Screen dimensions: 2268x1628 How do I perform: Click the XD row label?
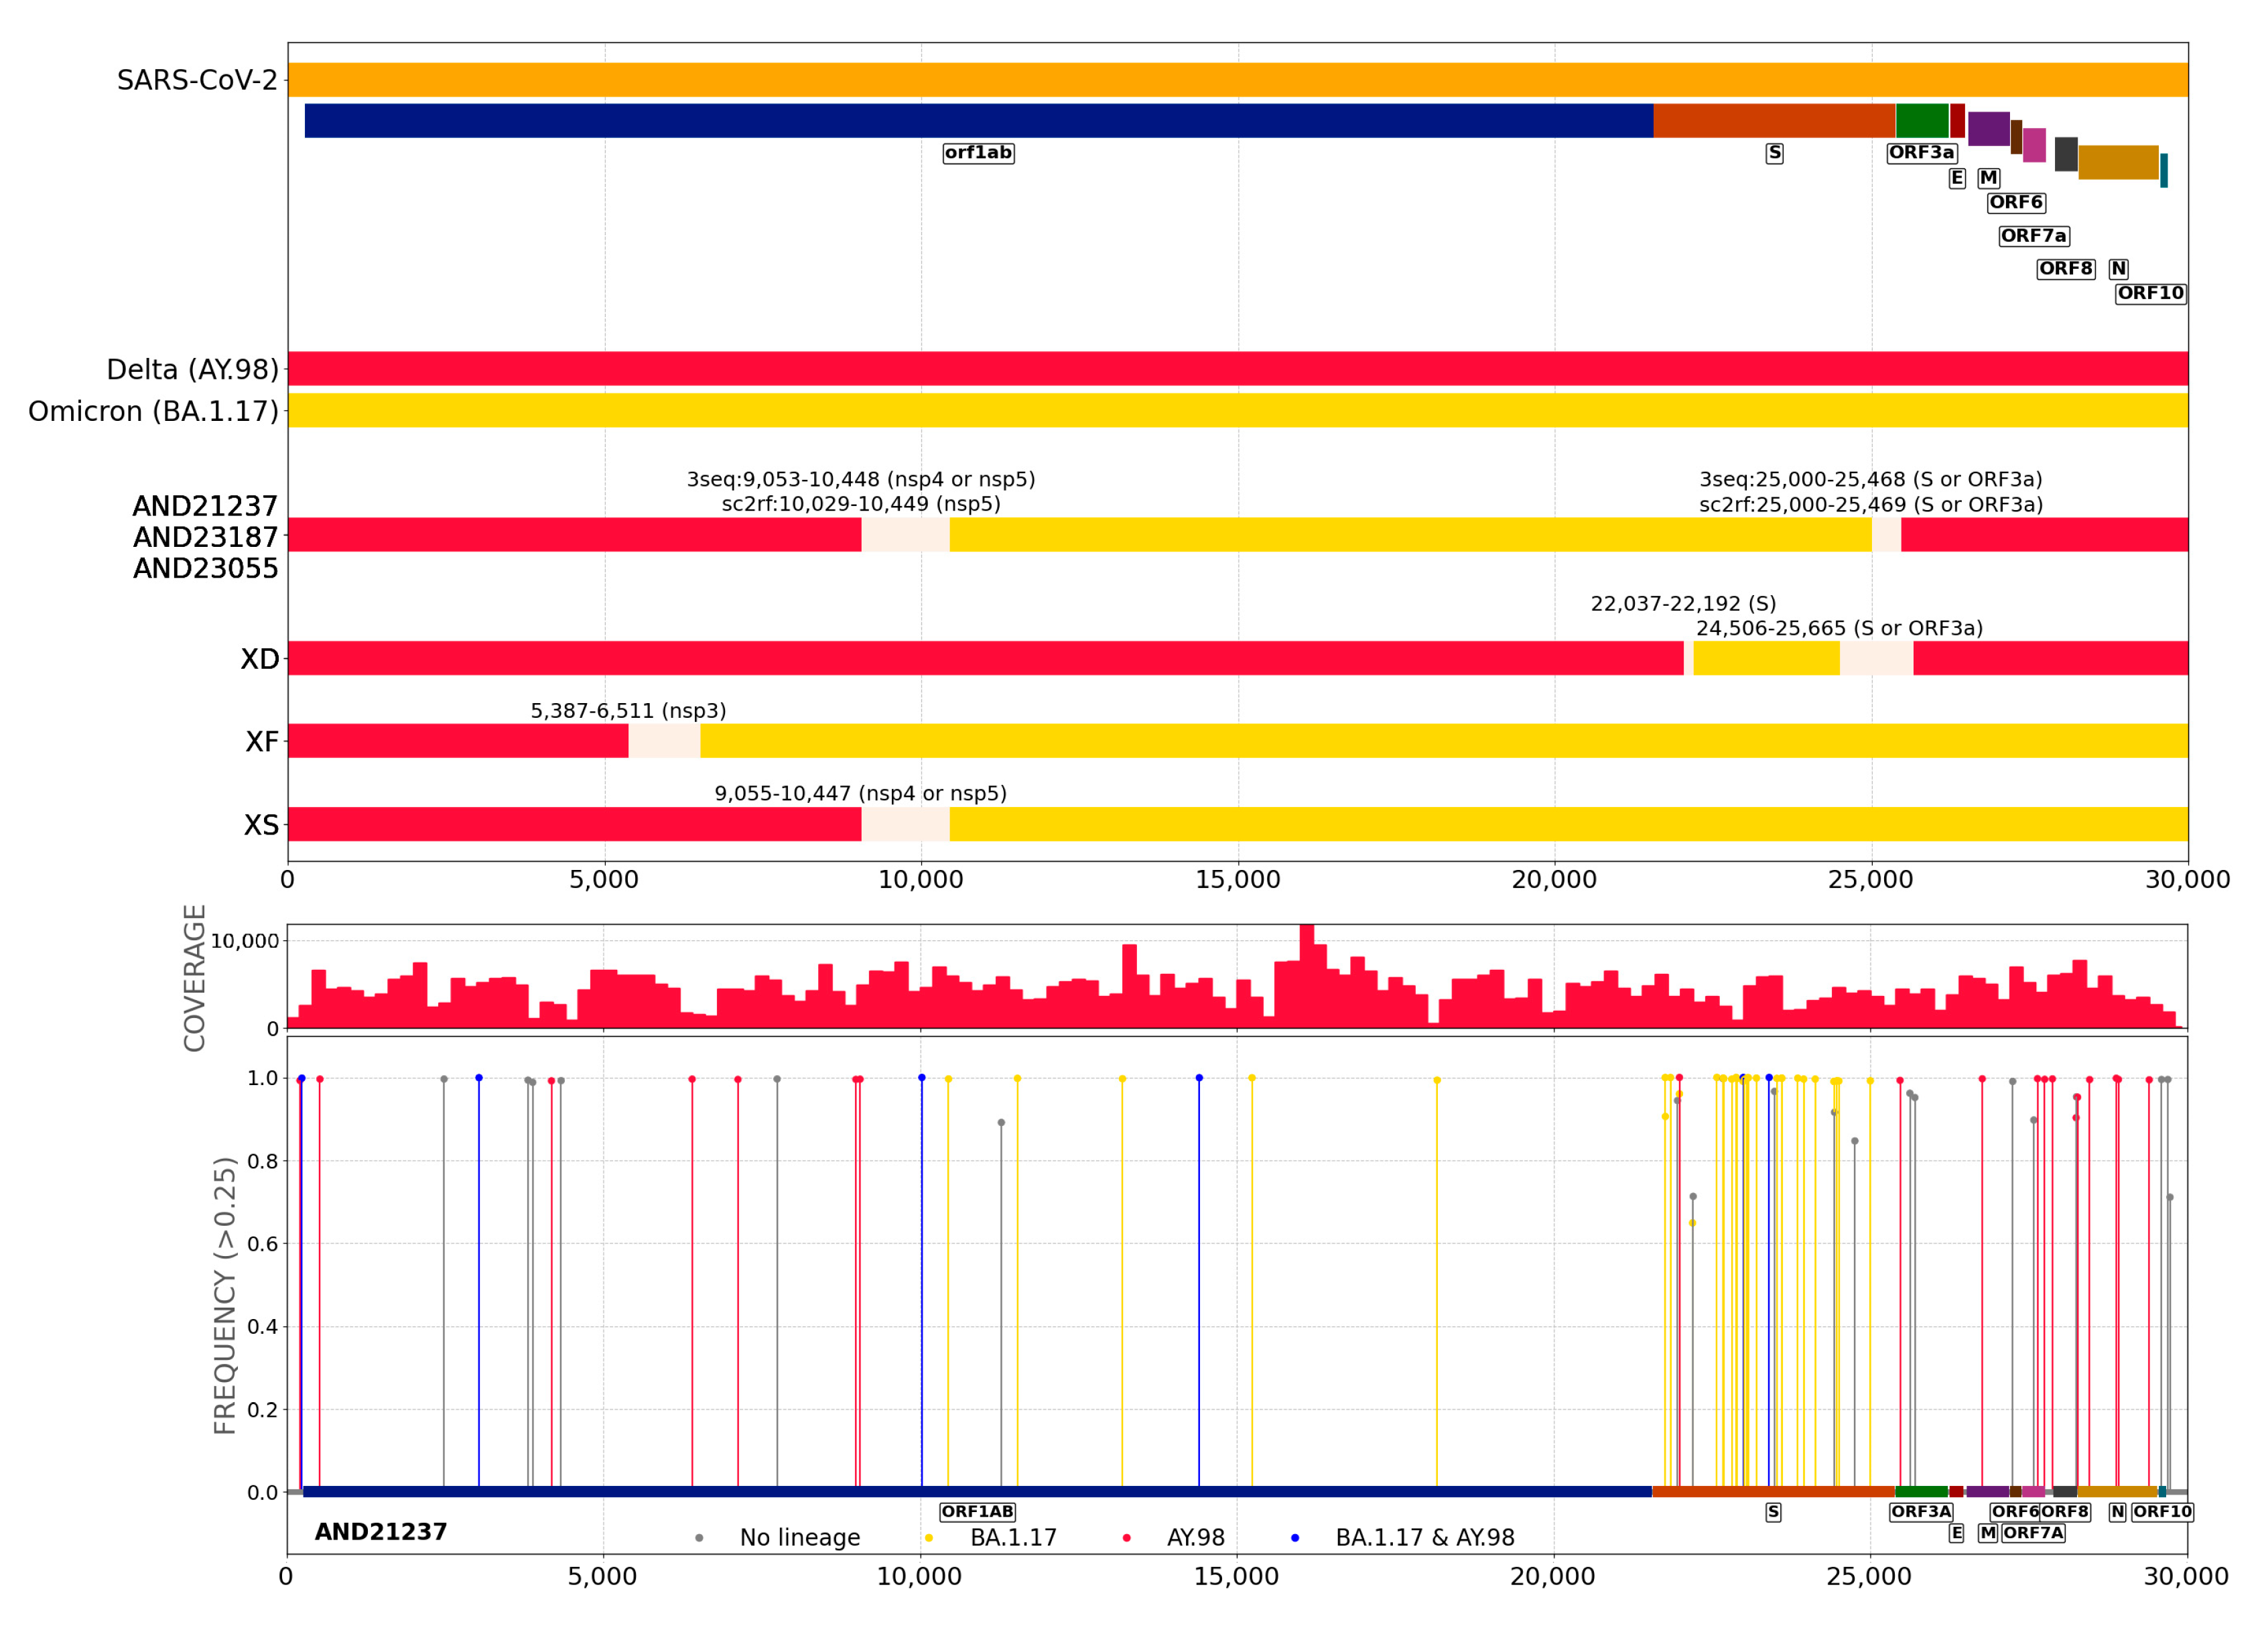(x=260, y=660)
